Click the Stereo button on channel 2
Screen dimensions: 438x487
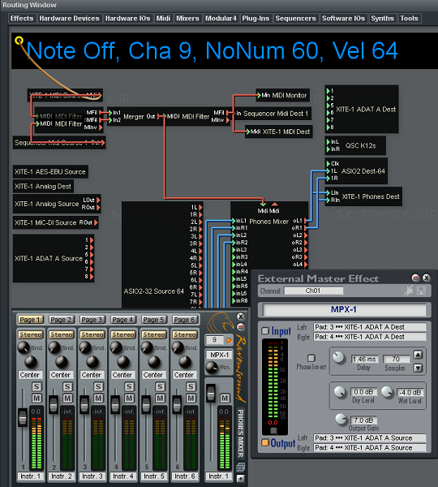(62, 334)
